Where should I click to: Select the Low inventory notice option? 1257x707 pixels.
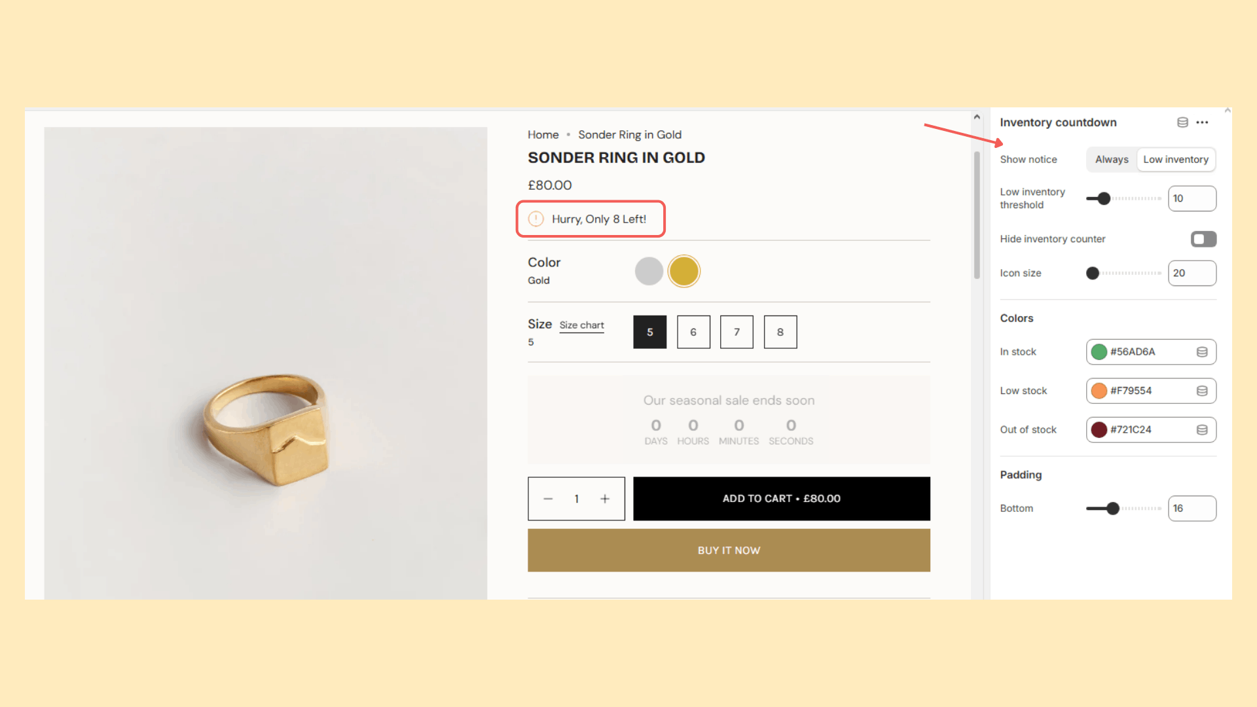[1176, 159]
